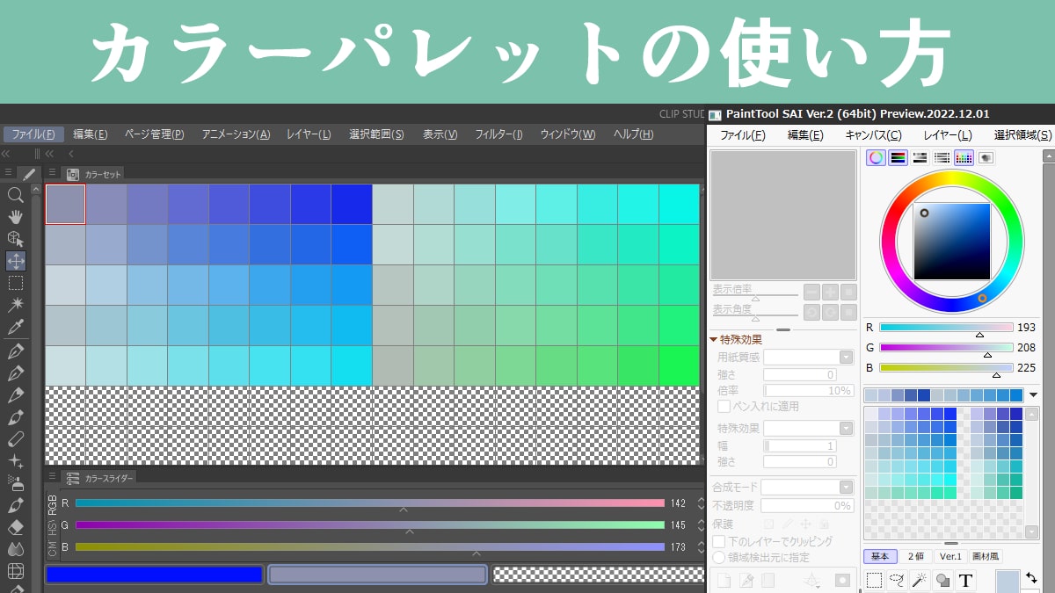Click the SAI red channel R slider

tap(946, 328)
